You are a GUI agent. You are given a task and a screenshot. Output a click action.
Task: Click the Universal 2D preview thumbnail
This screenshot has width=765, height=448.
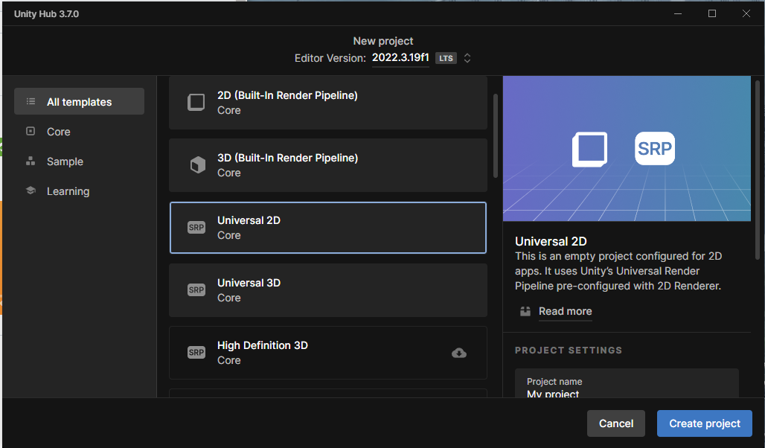tap(627, 148)
